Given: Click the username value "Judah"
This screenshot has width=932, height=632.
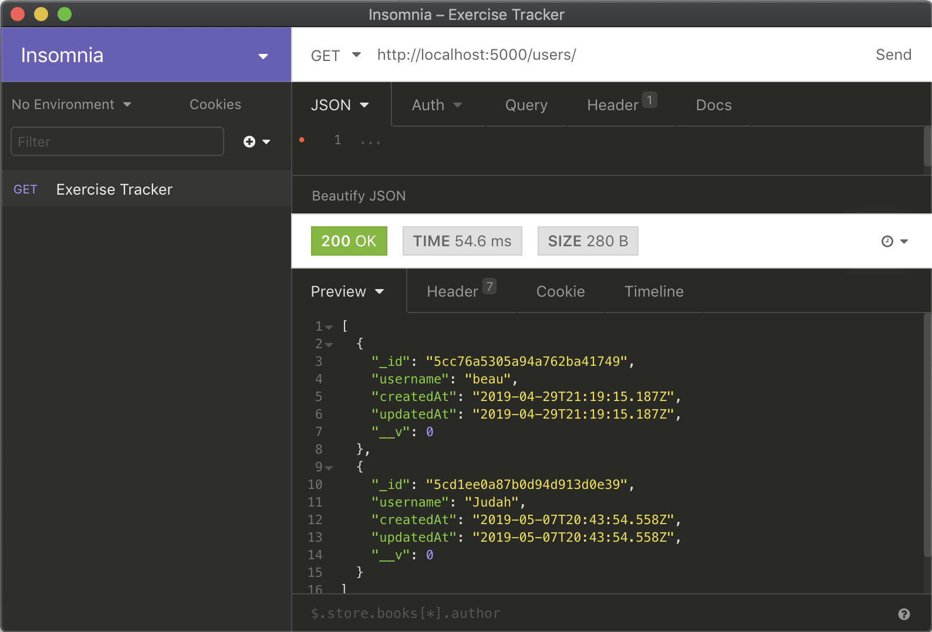Looking at the screenshot, I should coord(492,502).
